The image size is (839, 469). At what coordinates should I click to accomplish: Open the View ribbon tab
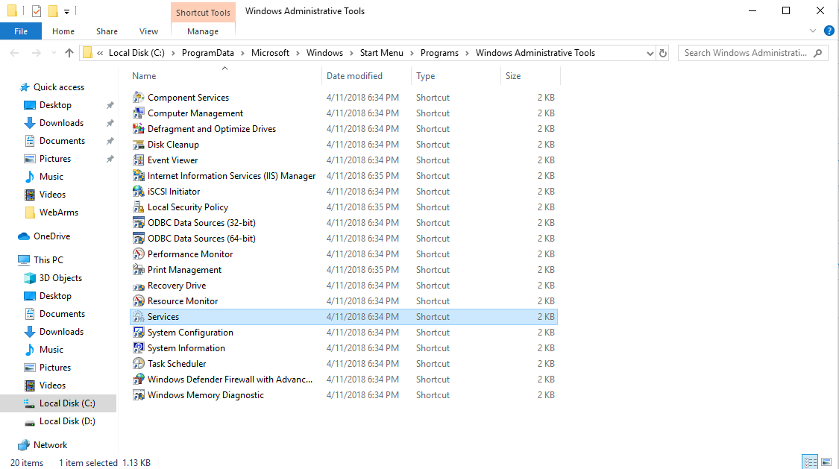tap(148, 31)
